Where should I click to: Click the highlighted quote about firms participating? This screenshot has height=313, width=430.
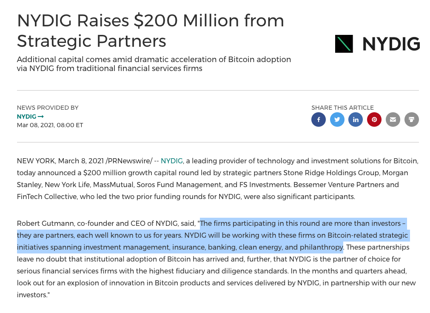(x=214, y=235)
